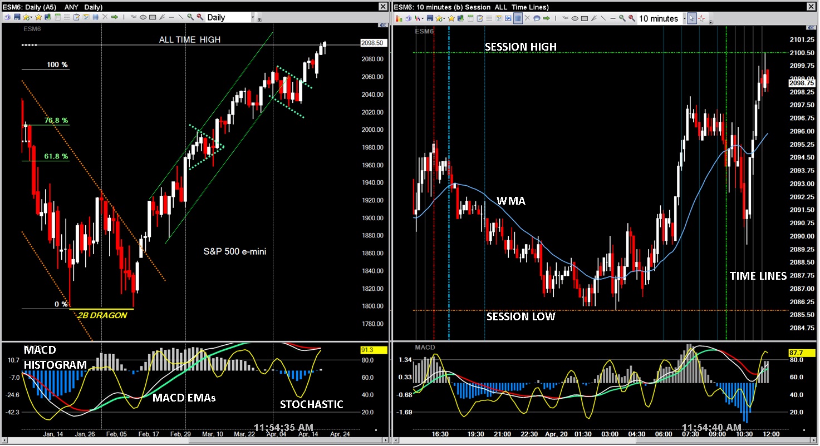Select the Rectangle drawing tool
The image size is (820, 446).
click(x=154, y=17)
